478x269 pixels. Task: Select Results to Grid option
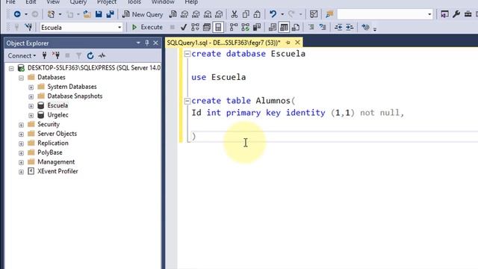(284, 28)
